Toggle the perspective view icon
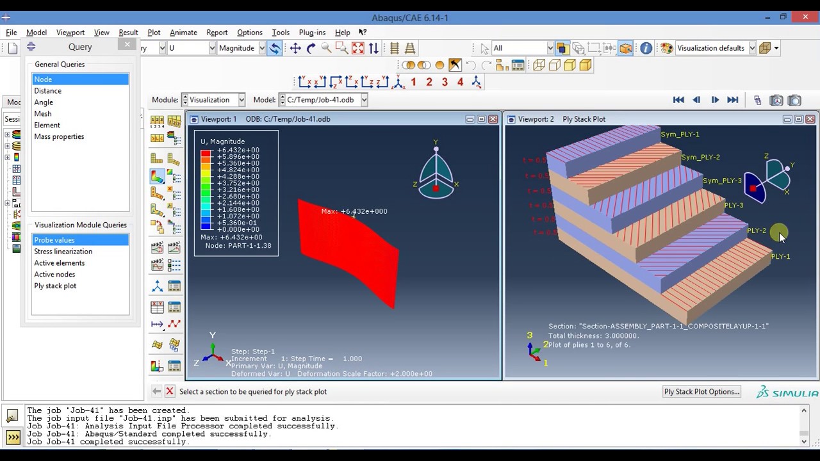 click(410, 48)
